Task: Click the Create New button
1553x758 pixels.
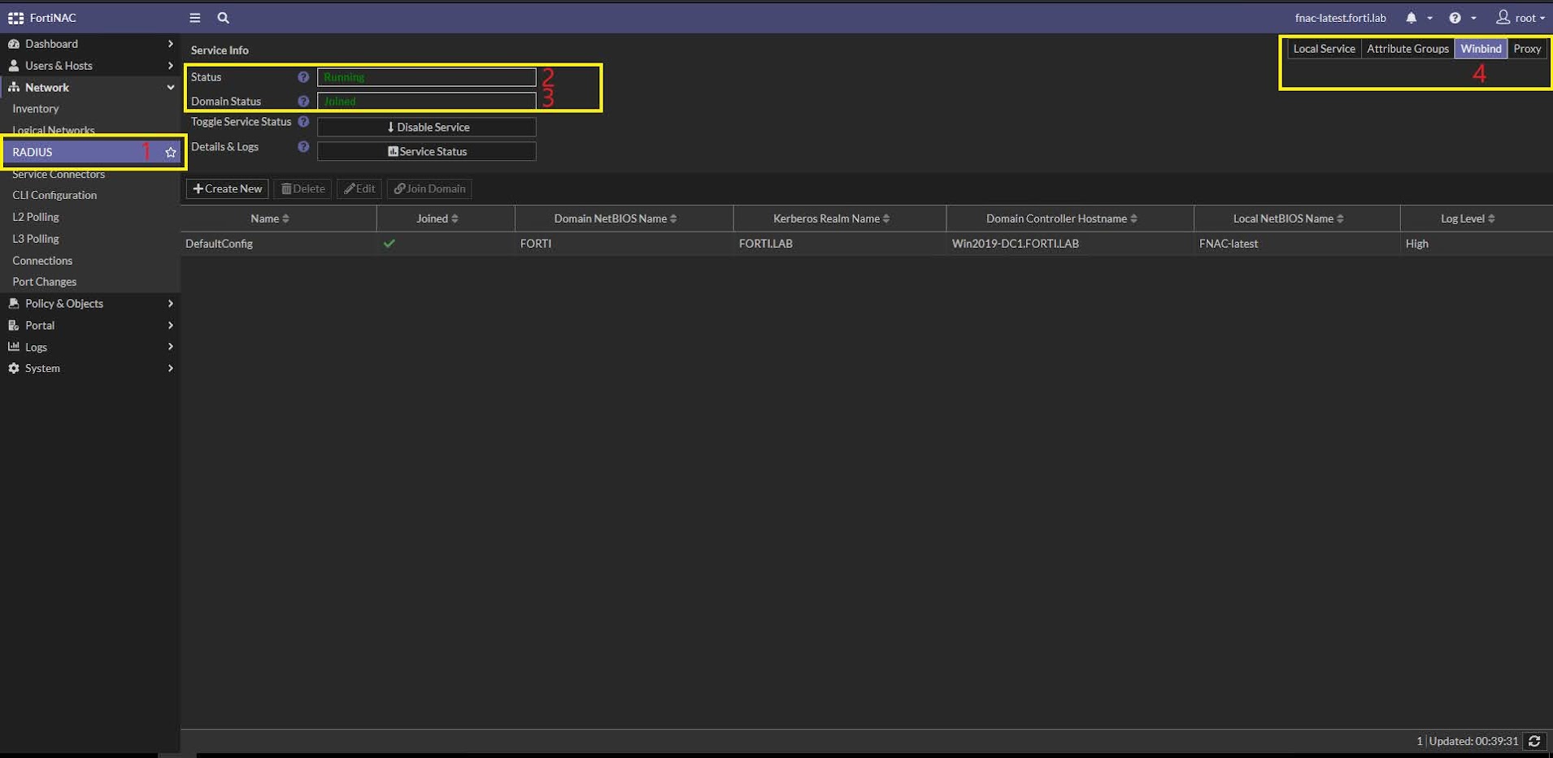Action: (x=228, y=188)
